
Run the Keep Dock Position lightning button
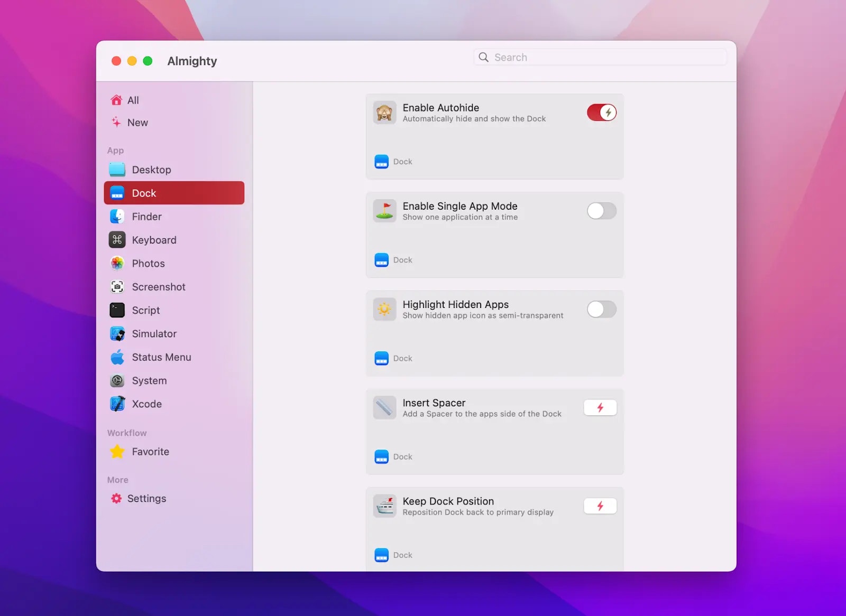coord(600,506)
